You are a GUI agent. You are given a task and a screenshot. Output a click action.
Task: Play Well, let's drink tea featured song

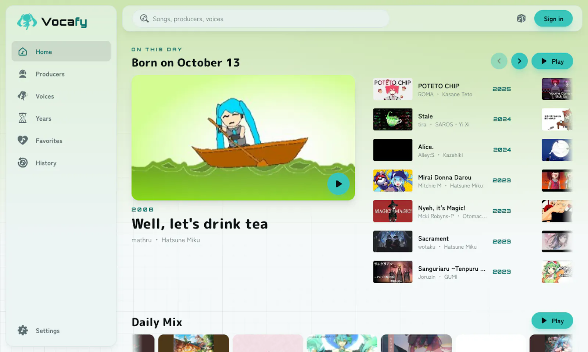tap(338, 184)
